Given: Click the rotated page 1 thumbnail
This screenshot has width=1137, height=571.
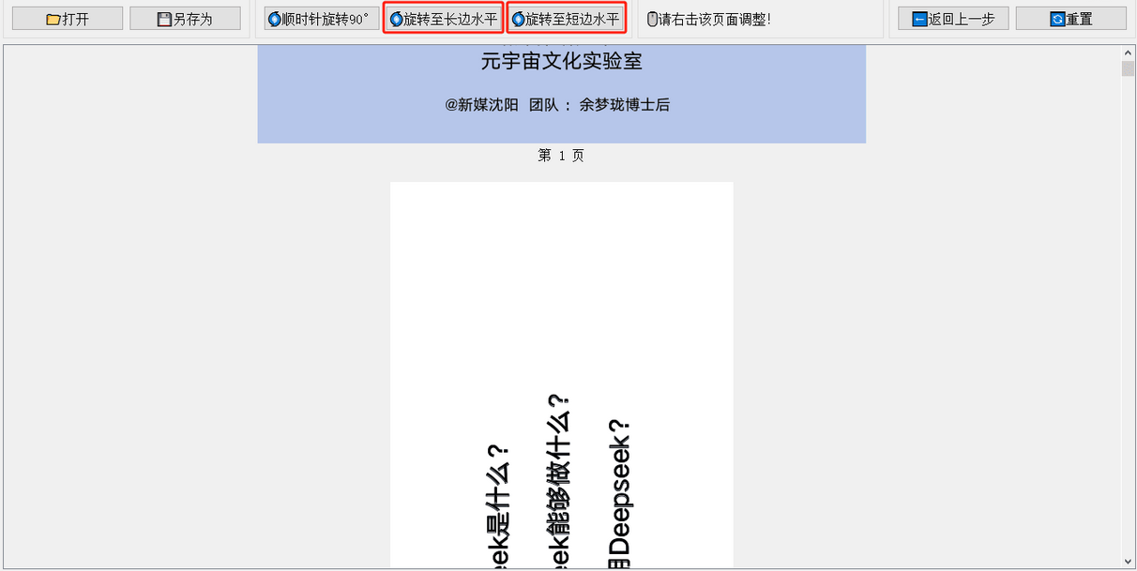Looking at the screenshot, I should tap(561, 375).
